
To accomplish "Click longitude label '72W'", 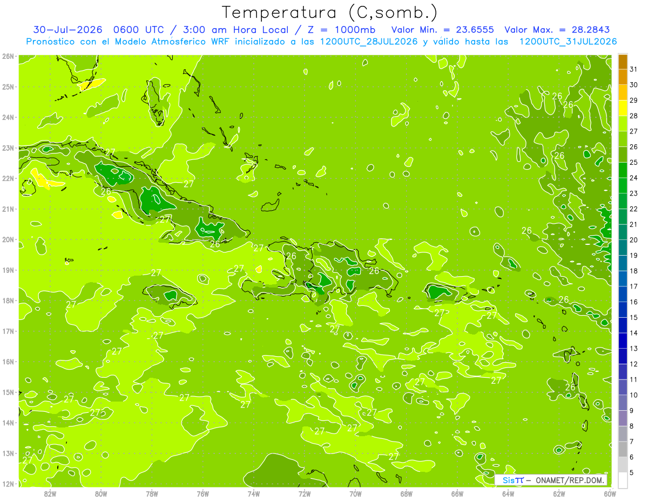I will (x=305, y=493).
